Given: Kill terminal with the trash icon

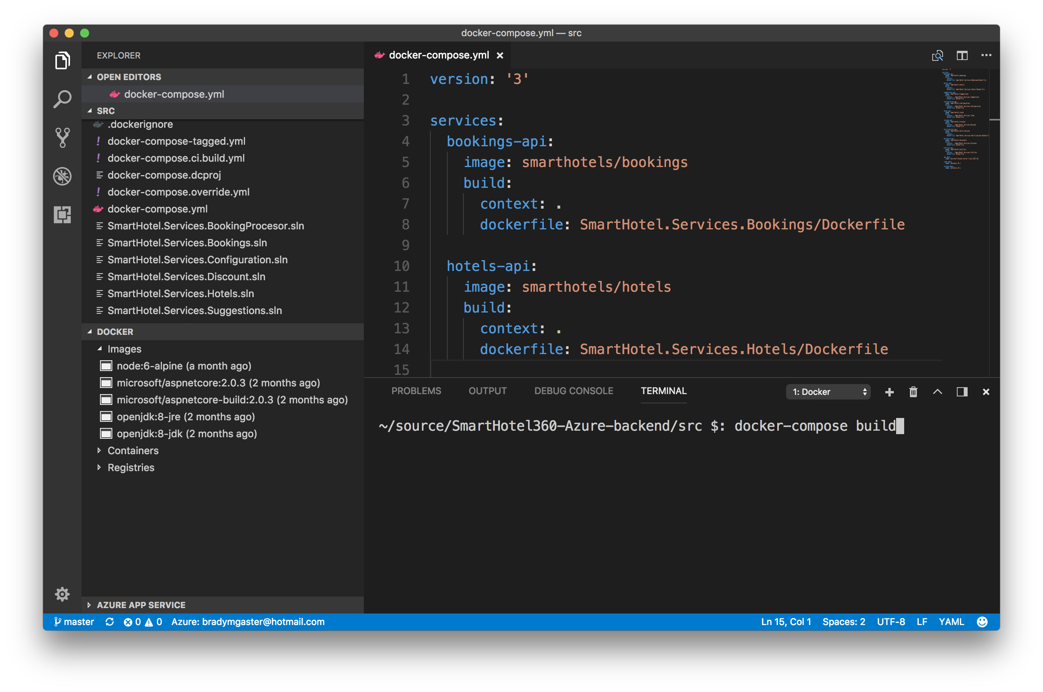Looking at the screenshot, I should 913,392.
